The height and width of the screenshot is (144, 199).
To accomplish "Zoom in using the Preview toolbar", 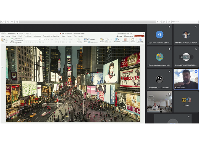I will pos(12,22).
